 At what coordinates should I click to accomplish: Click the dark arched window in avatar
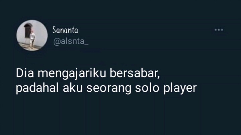tap(27, 30)
